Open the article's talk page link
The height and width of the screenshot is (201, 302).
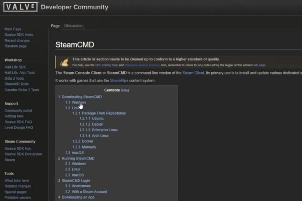(259, 65)
